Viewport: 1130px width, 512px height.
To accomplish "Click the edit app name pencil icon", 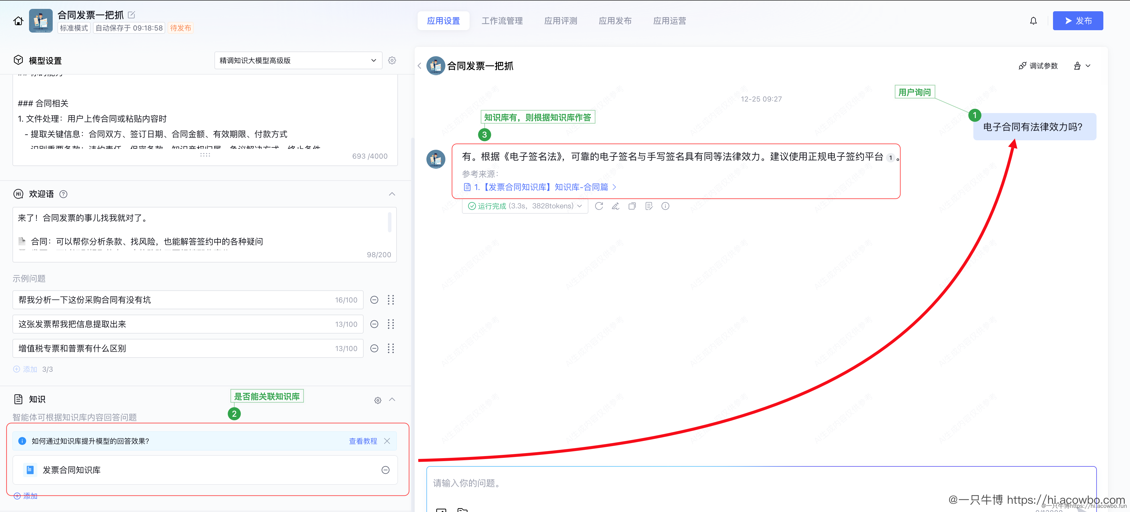I will [x=131, y=15].
